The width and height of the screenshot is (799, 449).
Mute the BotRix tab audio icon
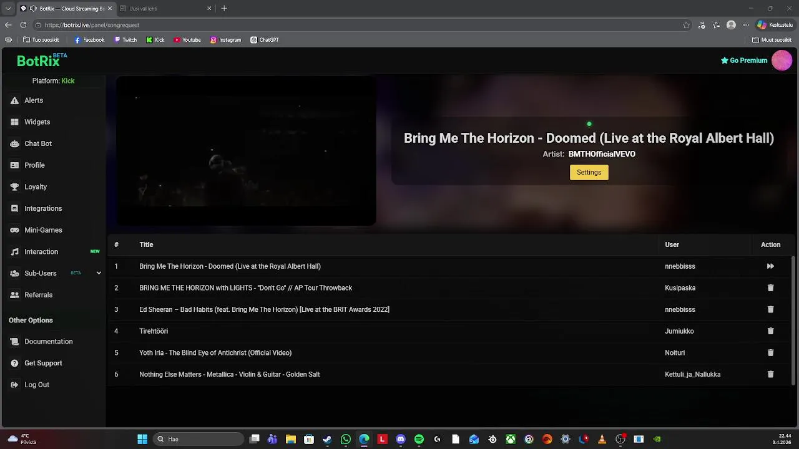tap(32, 9)
